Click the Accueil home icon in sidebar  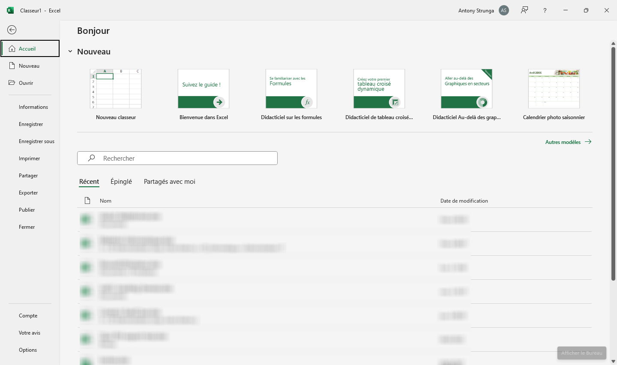point(12,49)
